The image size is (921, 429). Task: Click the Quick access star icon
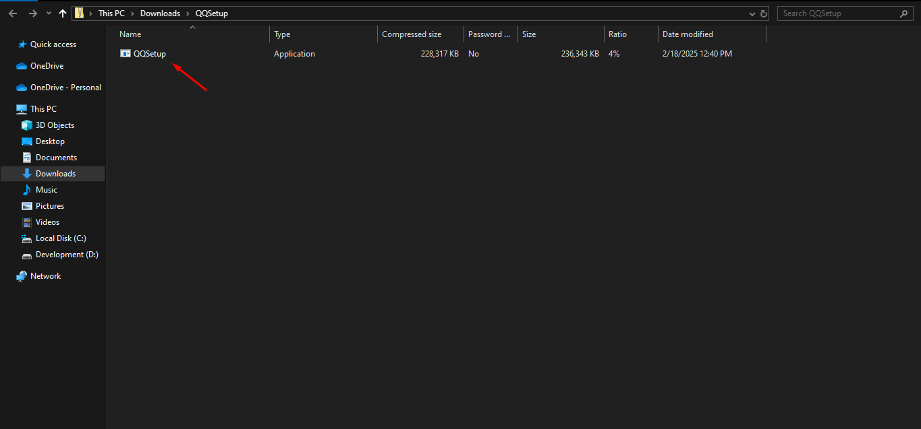tap(22, 44)
